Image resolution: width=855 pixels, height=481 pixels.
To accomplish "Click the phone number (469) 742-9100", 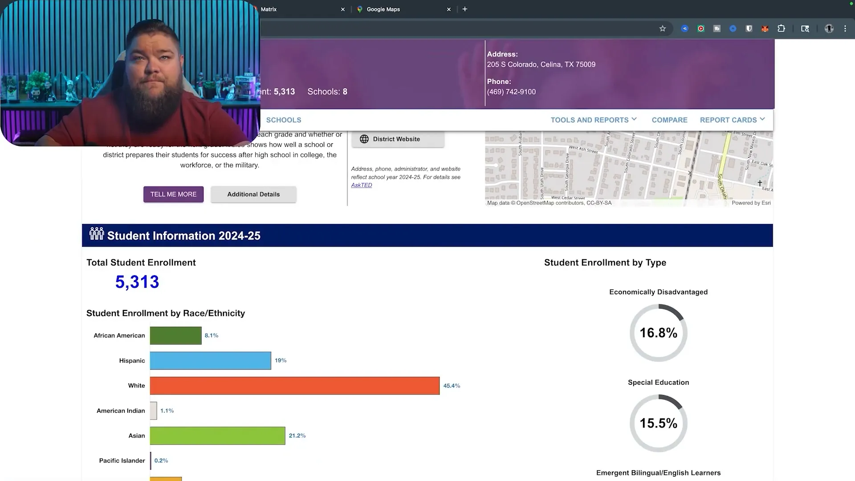I will pyautogui.click(x=511, y=92).
